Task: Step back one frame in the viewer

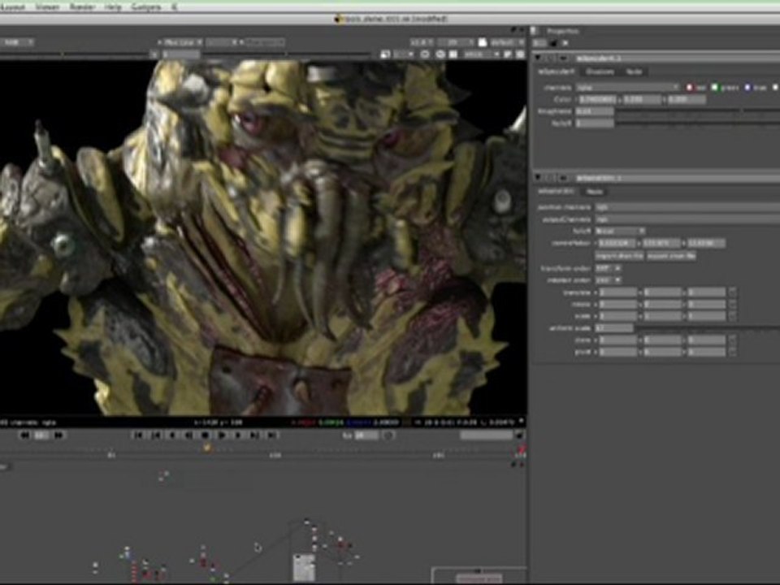Action: [172, 435]
